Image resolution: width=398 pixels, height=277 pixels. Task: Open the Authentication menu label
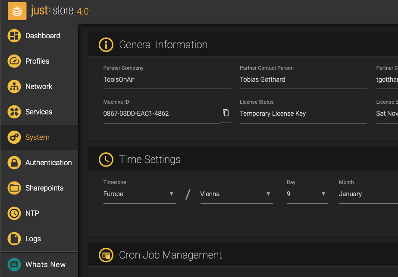(x=48, y=163)
